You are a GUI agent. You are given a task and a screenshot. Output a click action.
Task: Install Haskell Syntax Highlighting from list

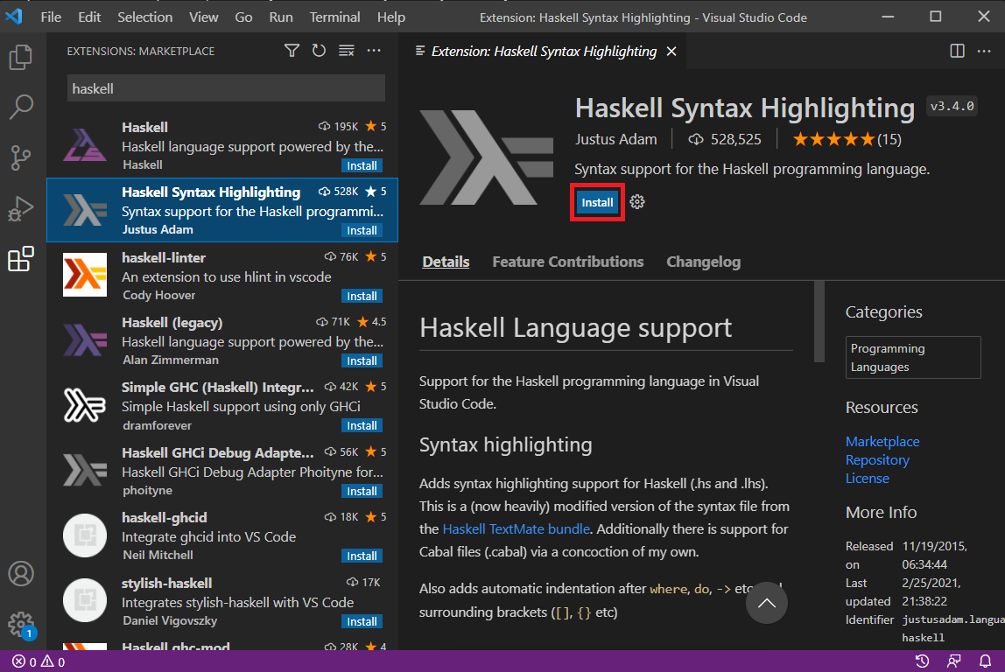(362, 231)
